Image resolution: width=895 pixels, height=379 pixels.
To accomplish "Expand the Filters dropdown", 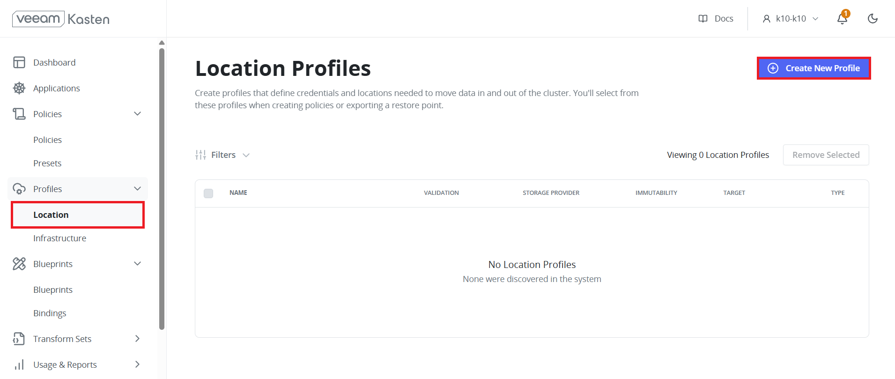I will point(222,155).
